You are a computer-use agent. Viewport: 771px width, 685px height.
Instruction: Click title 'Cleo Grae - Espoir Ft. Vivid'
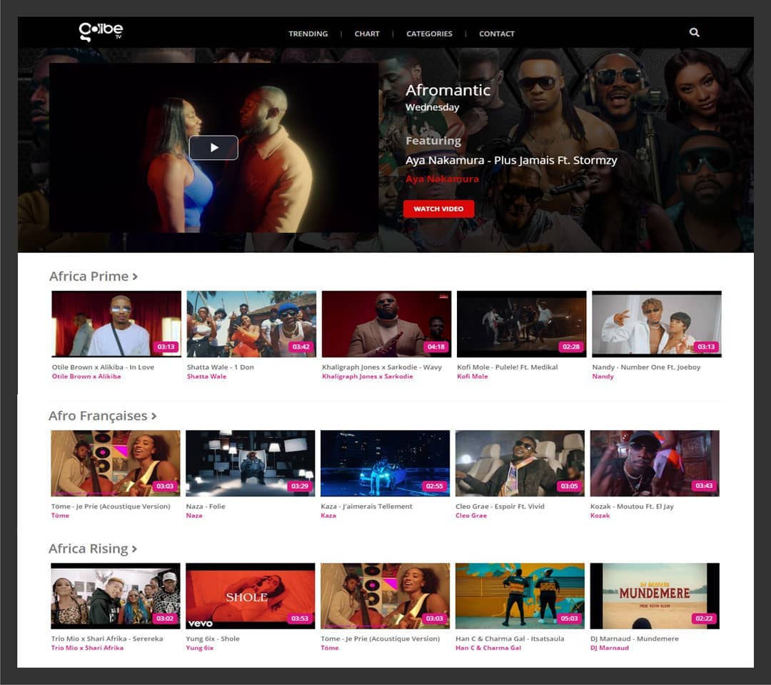pyautogui.click(x=500, y=506)
